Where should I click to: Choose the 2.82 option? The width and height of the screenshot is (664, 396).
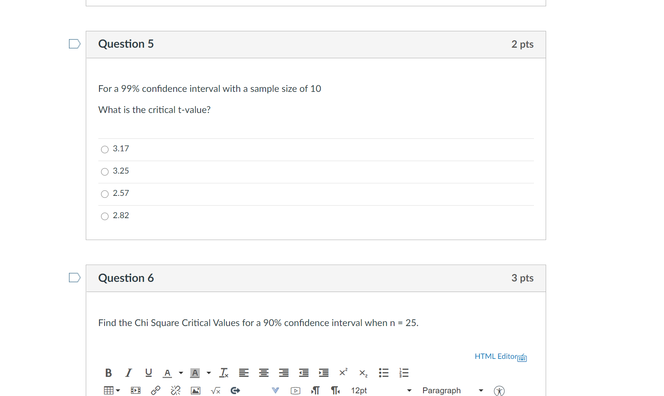tap(105, 216)
